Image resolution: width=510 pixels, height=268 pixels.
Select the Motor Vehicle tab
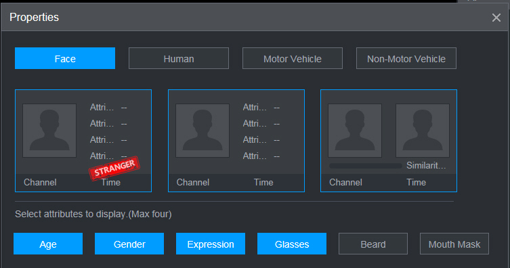point(293,58)
